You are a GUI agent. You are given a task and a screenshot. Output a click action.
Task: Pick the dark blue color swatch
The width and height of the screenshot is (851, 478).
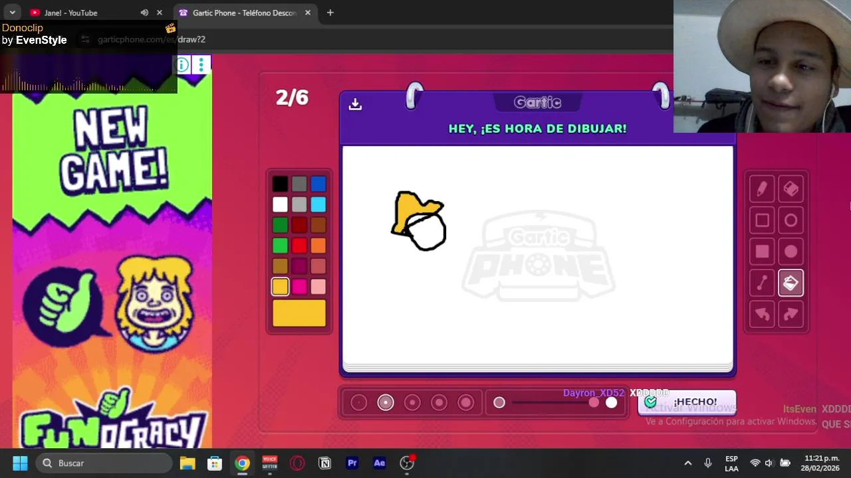(318, 184)
